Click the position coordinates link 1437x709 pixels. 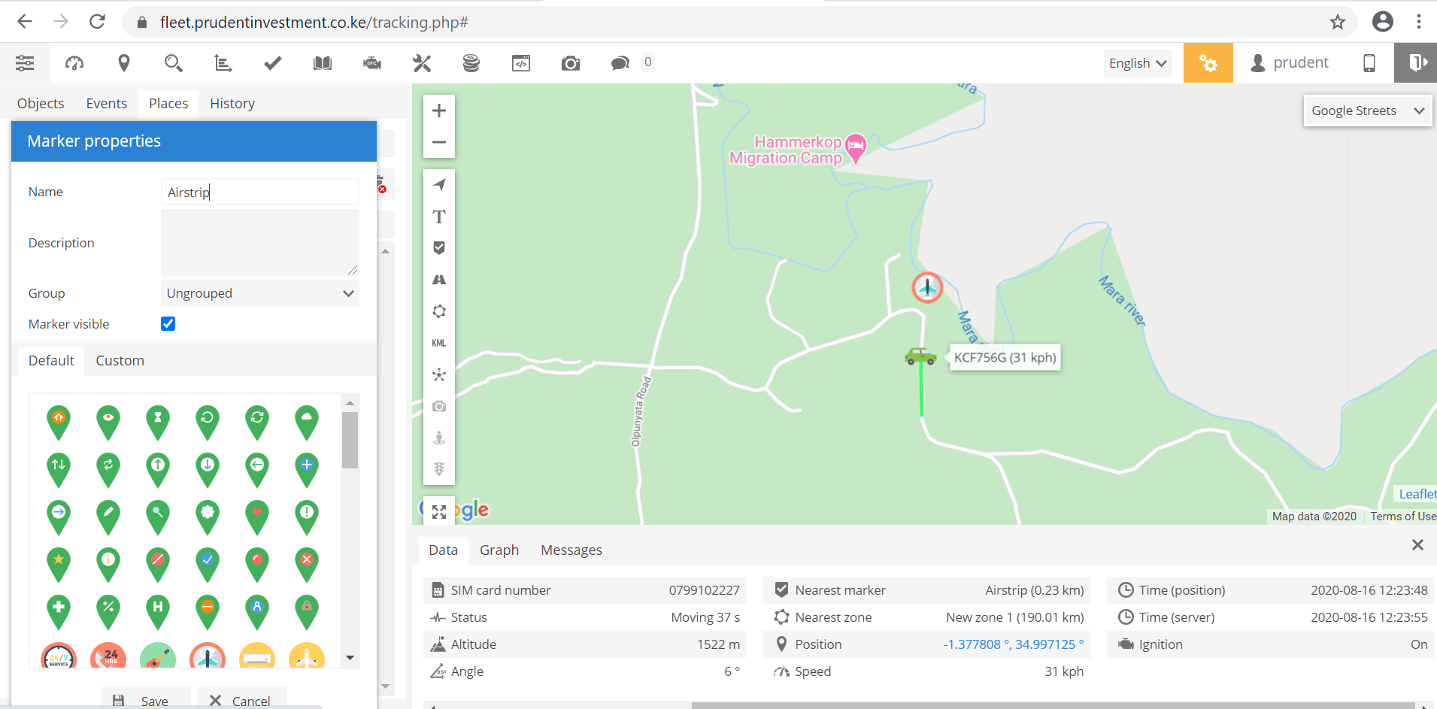point(1013,644)
